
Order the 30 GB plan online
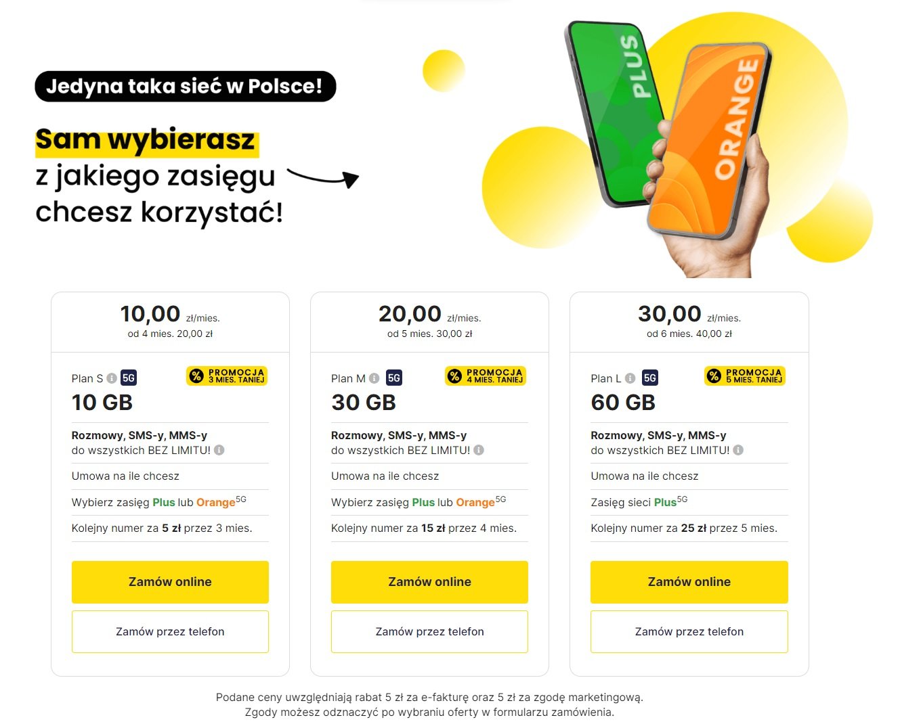pos(429,582)
